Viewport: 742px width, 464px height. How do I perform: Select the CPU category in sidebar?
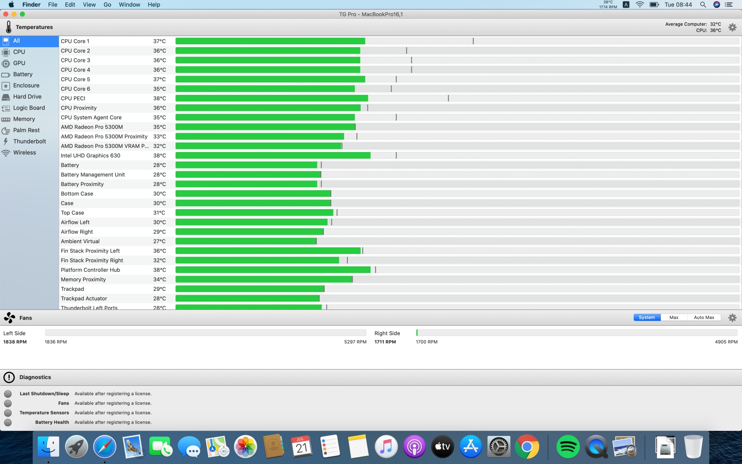click(19, 52)
